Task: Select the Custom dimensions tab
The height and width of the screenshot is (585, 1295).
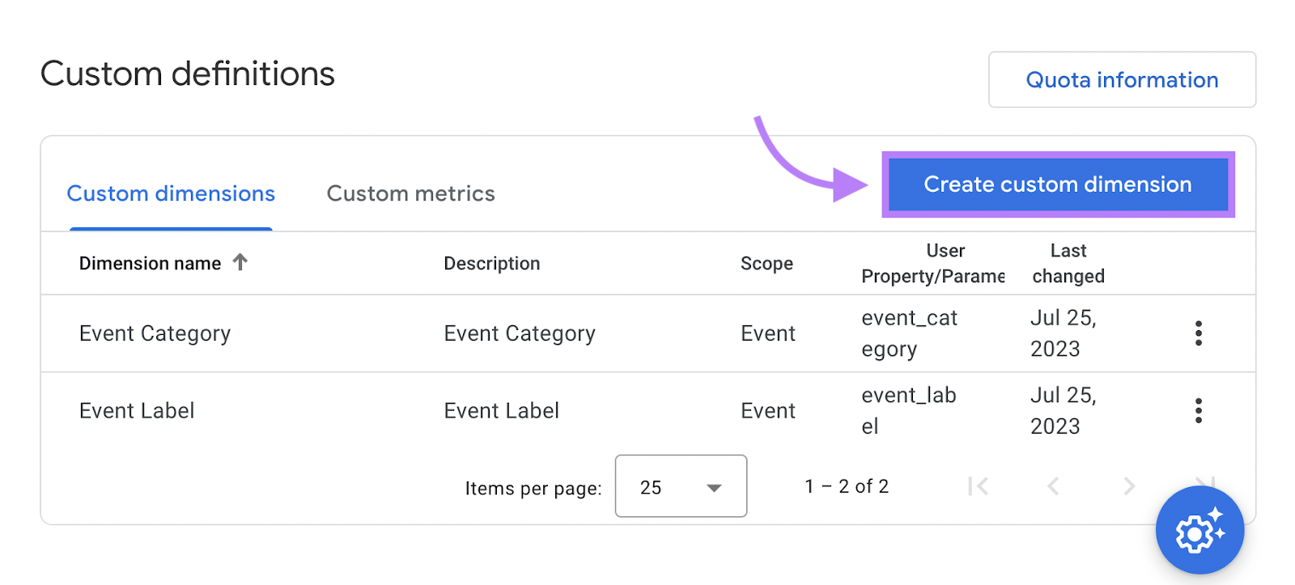Action: [x=170, y=193]
